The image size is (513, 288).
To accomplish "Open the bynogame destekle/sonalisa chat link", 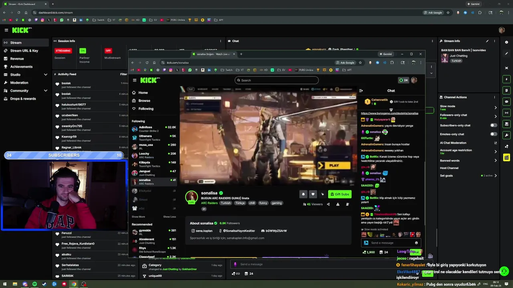I will [x=390, y=113].
